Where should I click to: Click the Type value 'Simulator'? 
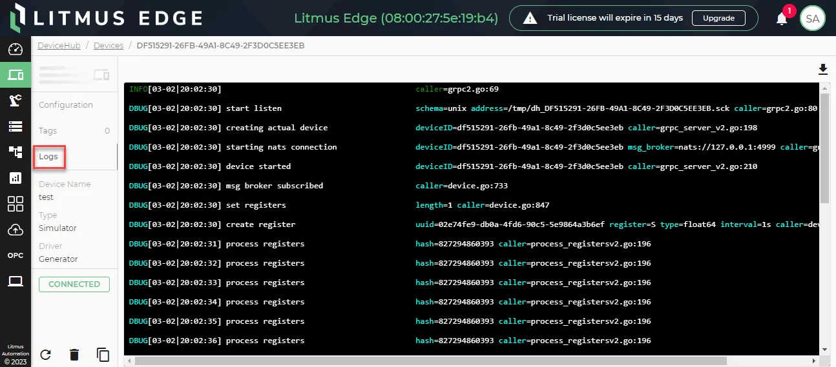57,228
